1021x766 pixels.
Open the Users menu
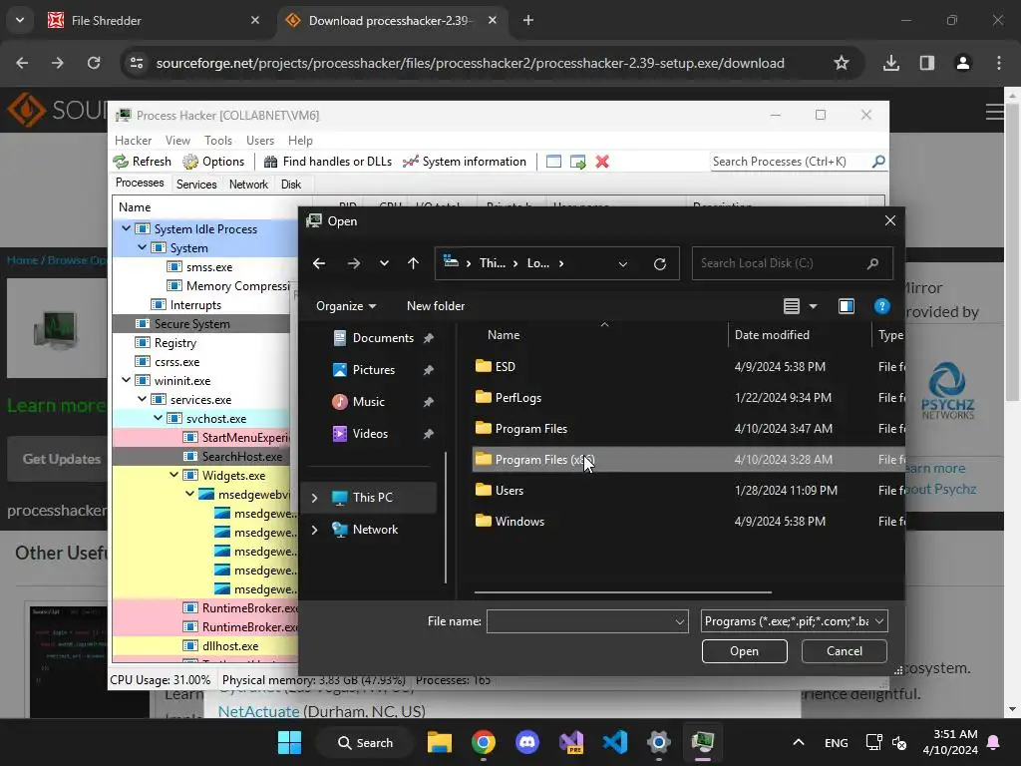tap(260, 141)
